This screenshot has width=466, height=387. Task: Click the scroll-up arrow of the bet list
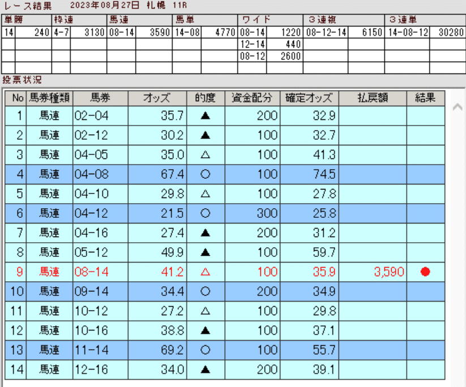coord(458,107)
